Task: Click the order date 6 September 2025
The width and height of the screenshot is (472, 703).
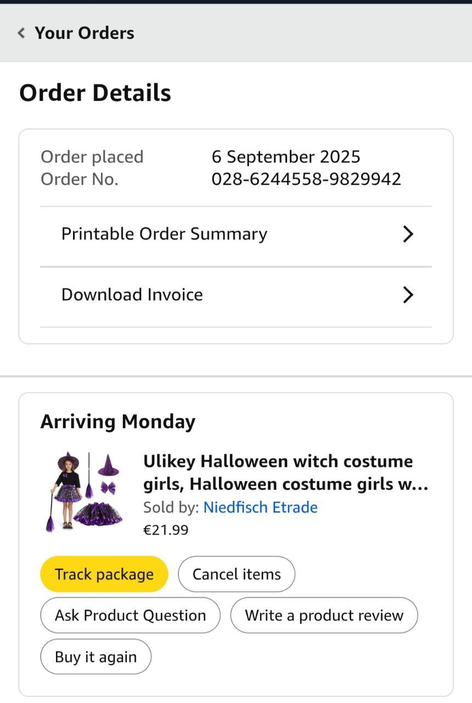Action: click(x=286, y=157)
